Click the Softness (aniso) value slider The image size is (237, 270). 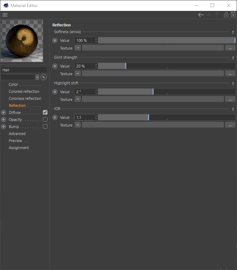(167, 40)
